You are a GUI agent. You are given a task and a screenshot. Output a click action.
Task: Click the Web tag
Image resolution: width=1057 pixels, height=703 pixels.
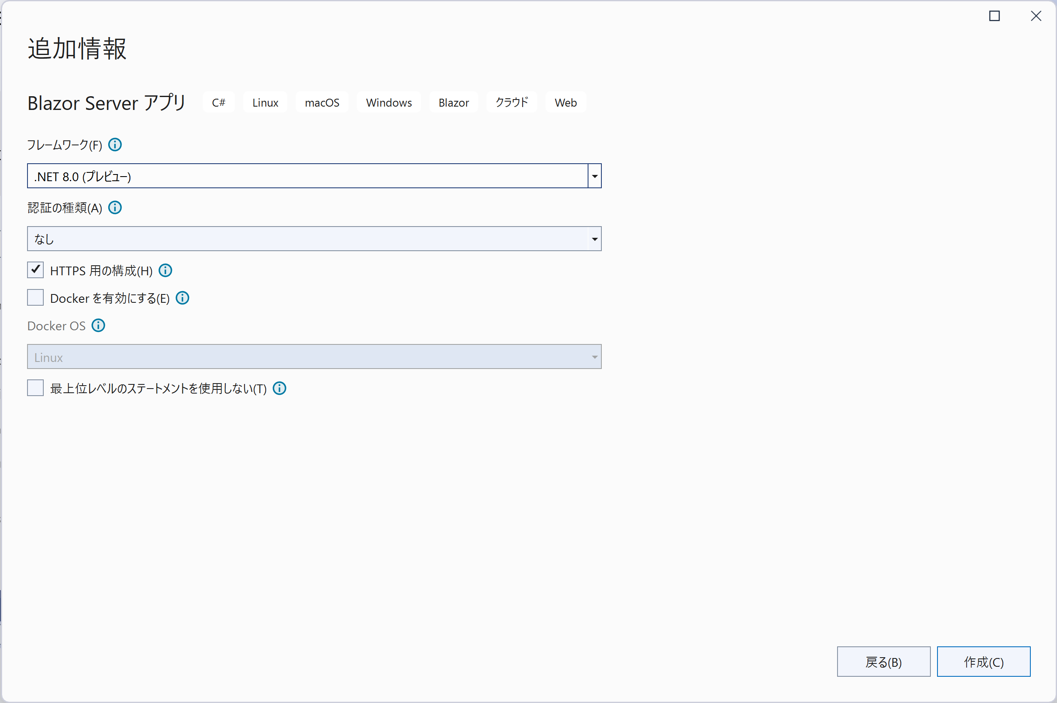[x=566, y=103]
